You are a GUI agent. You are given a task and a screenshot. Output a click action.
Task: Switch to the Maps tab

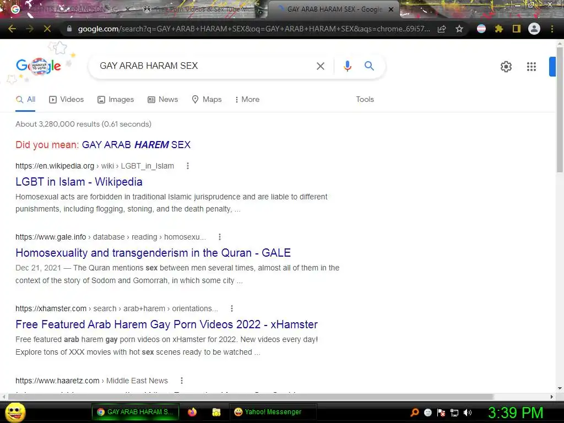tap(207, 100)
